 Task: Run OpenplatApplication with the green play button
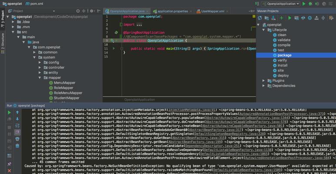pyautogui.click(x=304, y=4)
